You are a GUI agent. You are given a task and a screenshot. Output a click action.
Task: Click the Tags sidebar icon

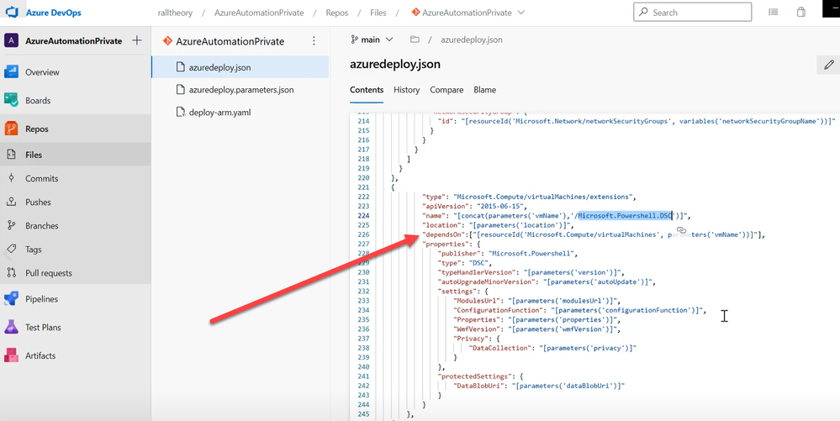click(11, 249)
